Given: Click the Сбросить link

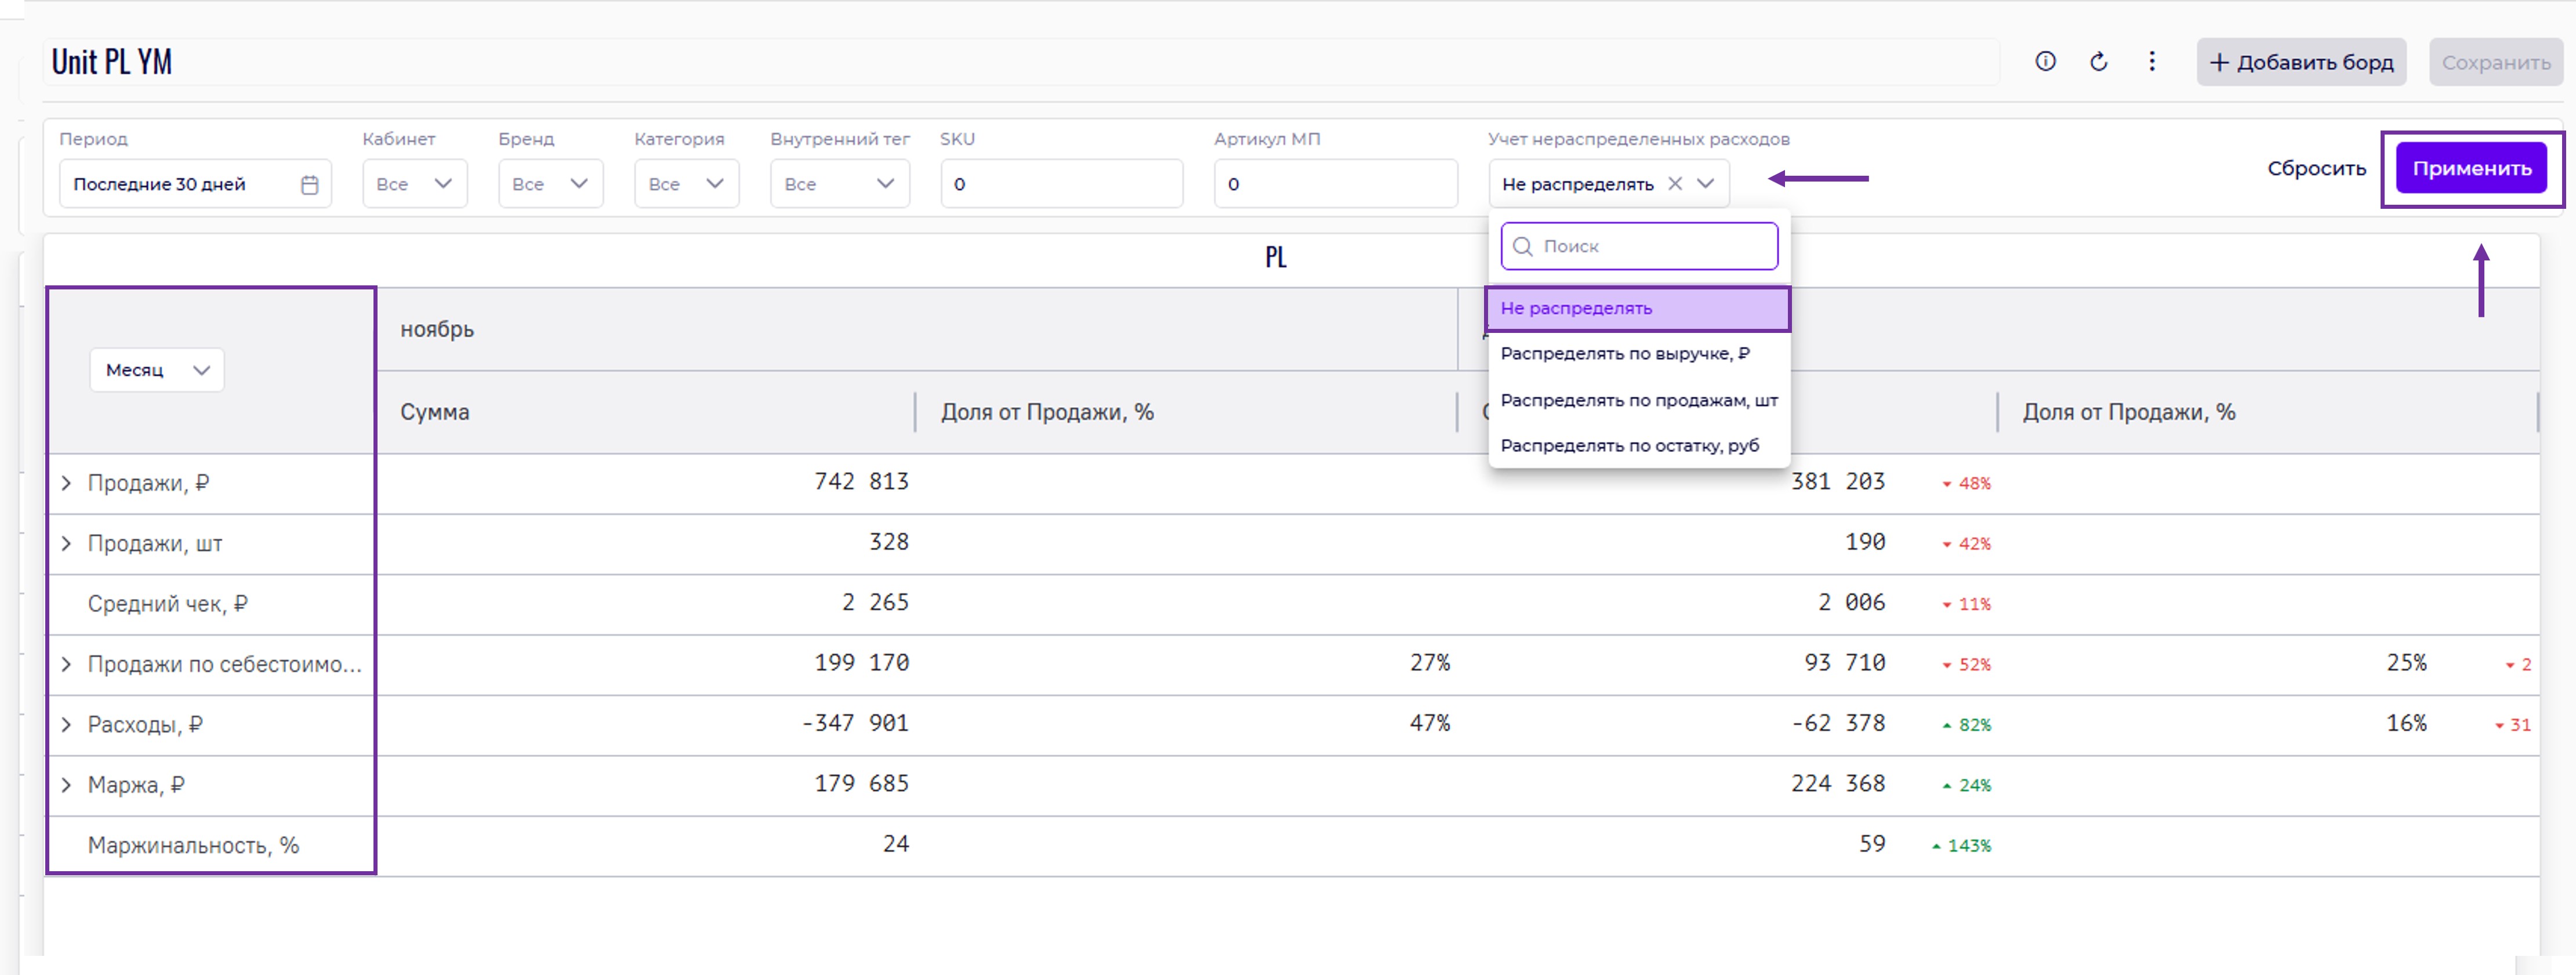Looking at the screenshot, I should [2316, 169].
